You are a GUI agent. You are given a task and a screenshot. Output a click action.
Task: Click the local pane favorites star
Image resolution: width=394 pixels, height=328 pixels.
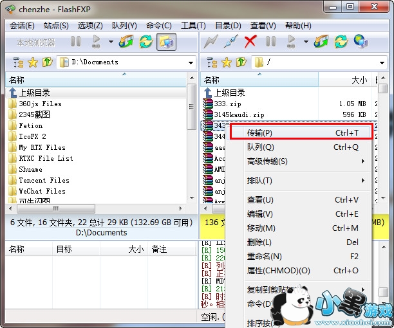[33, 62]
